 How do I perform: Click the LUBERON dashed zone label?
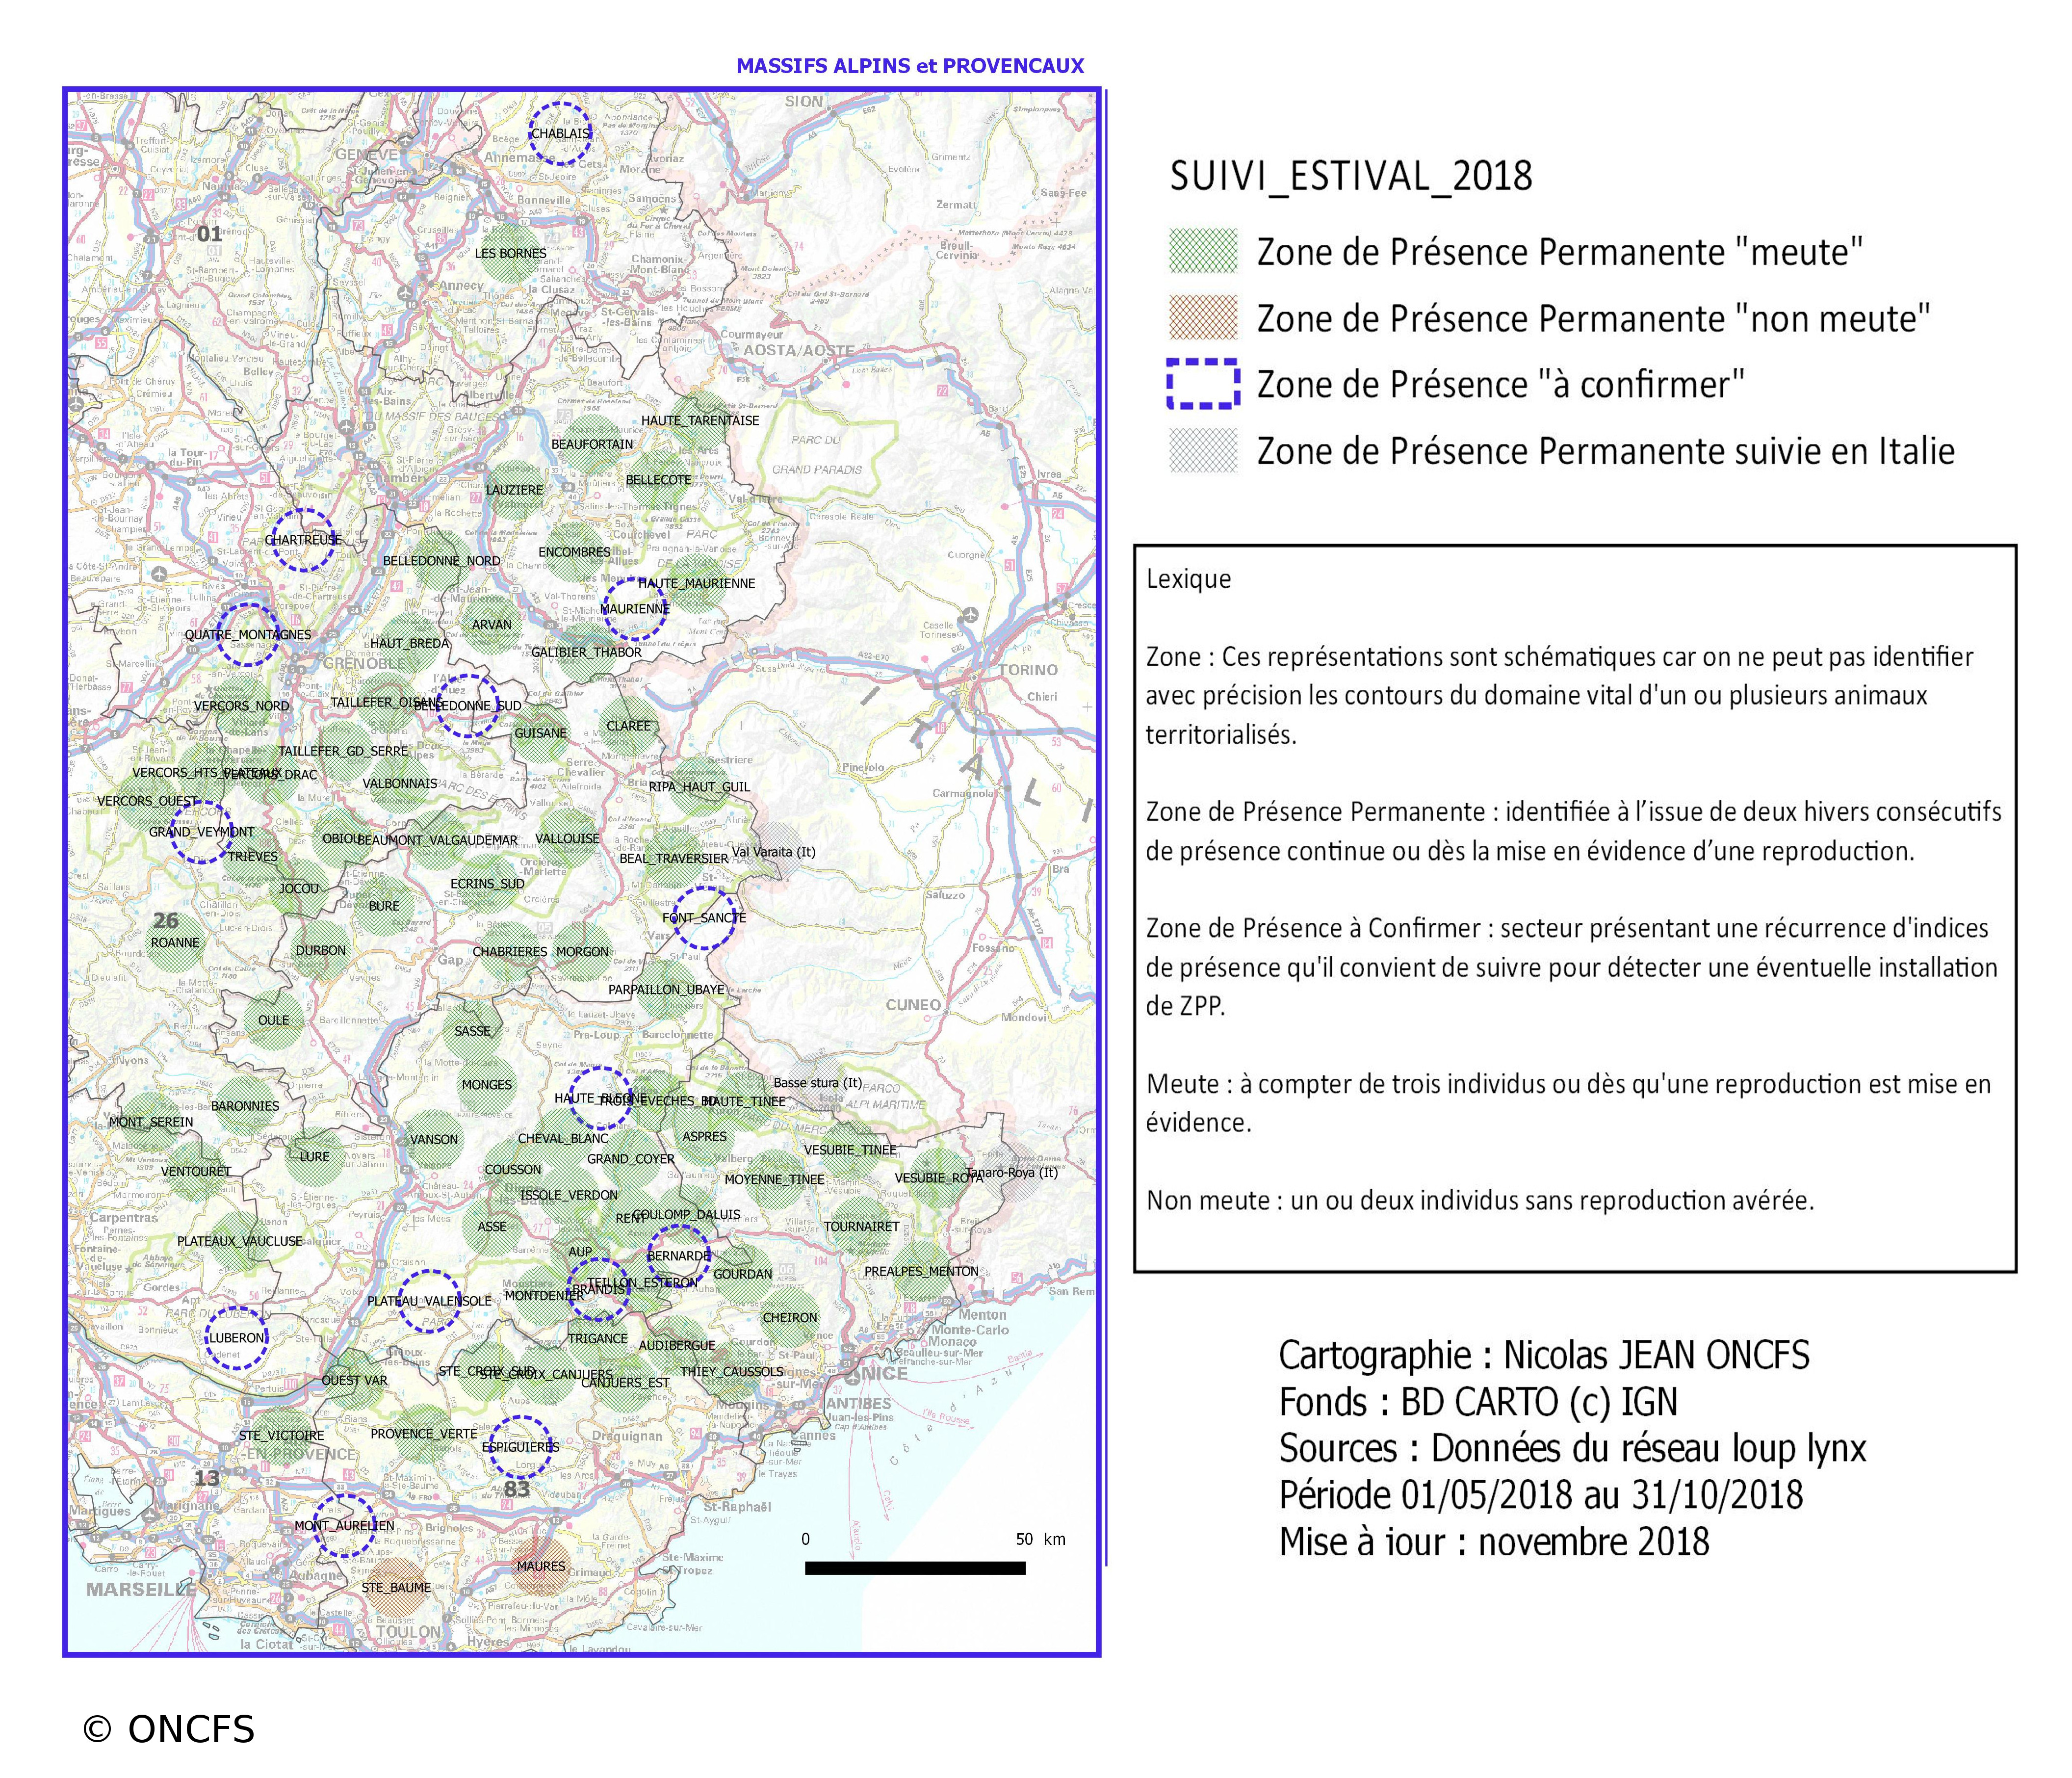click(237, 1338)
